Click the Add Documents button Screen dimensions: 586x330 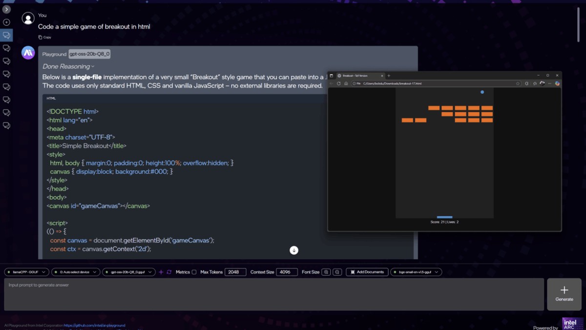click(x=367, y=272)
